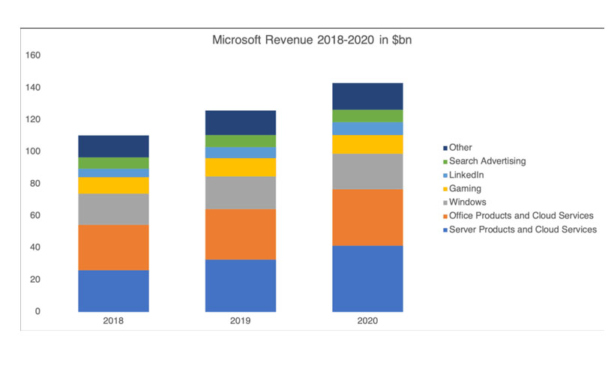Click the 60 y-axis value
The image size is (611, 369).
pyautogui.click(x=35, y=215)
